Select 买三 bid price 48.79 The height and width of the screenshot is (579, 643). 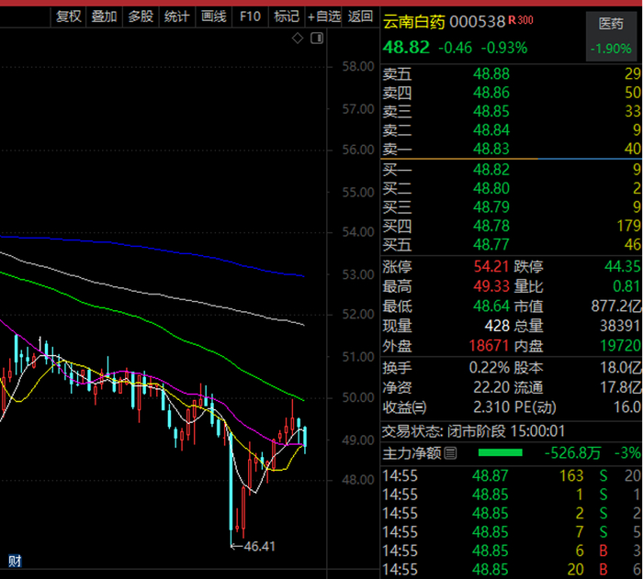pyautogui.click(x=491, y=207)
